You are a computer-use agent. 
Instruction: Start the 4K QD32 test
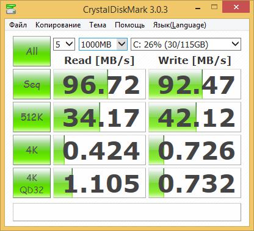pyautogui.click(x=32, y=183)
